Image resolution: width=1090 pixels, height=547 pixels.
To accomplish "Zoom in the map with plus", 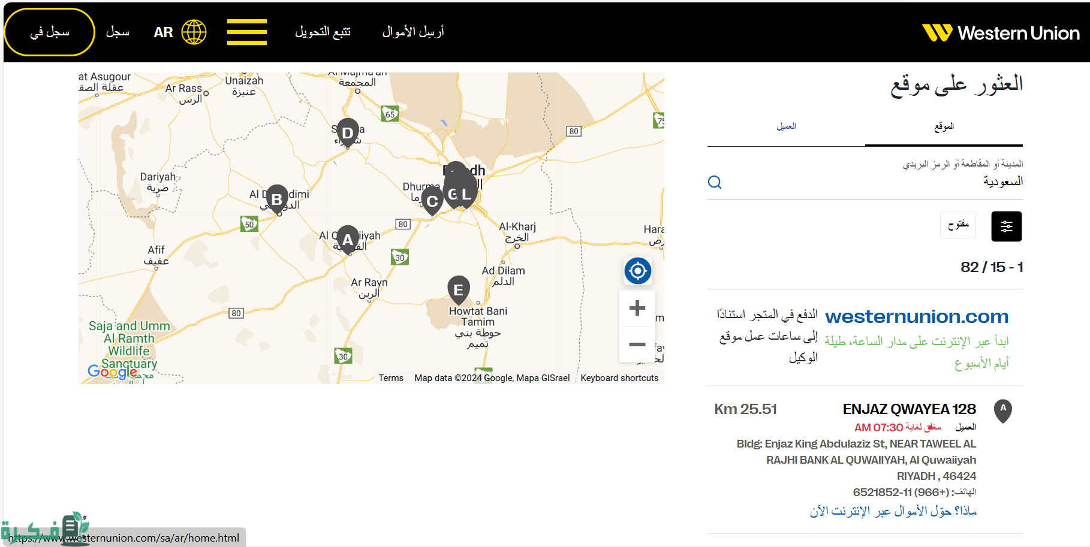I will point(637,308).
